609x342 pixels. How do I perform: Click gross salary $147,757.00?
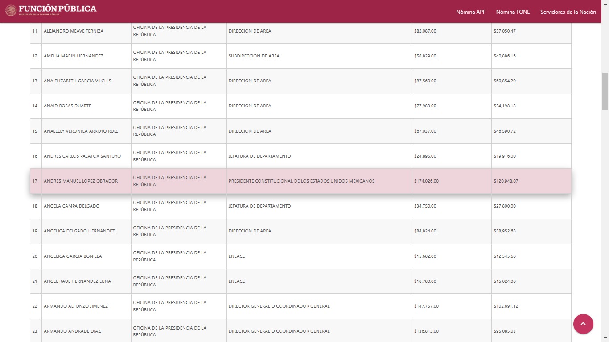pyautogui.click(x=426, y=306)
